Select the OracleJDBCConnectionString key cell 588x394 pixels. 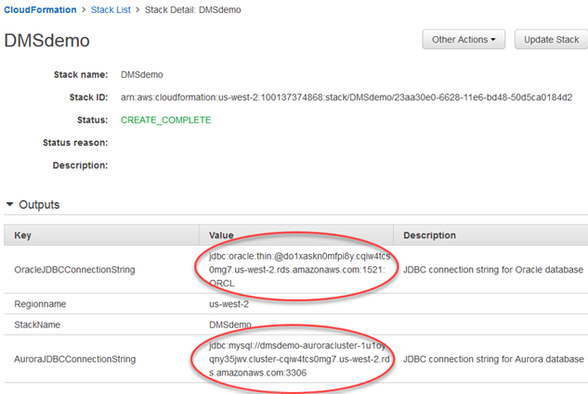coord(75,270)
